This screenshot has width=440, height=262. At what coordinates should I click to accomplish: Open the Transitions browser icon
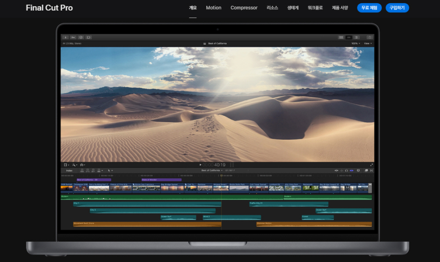[x=371, y=171]
